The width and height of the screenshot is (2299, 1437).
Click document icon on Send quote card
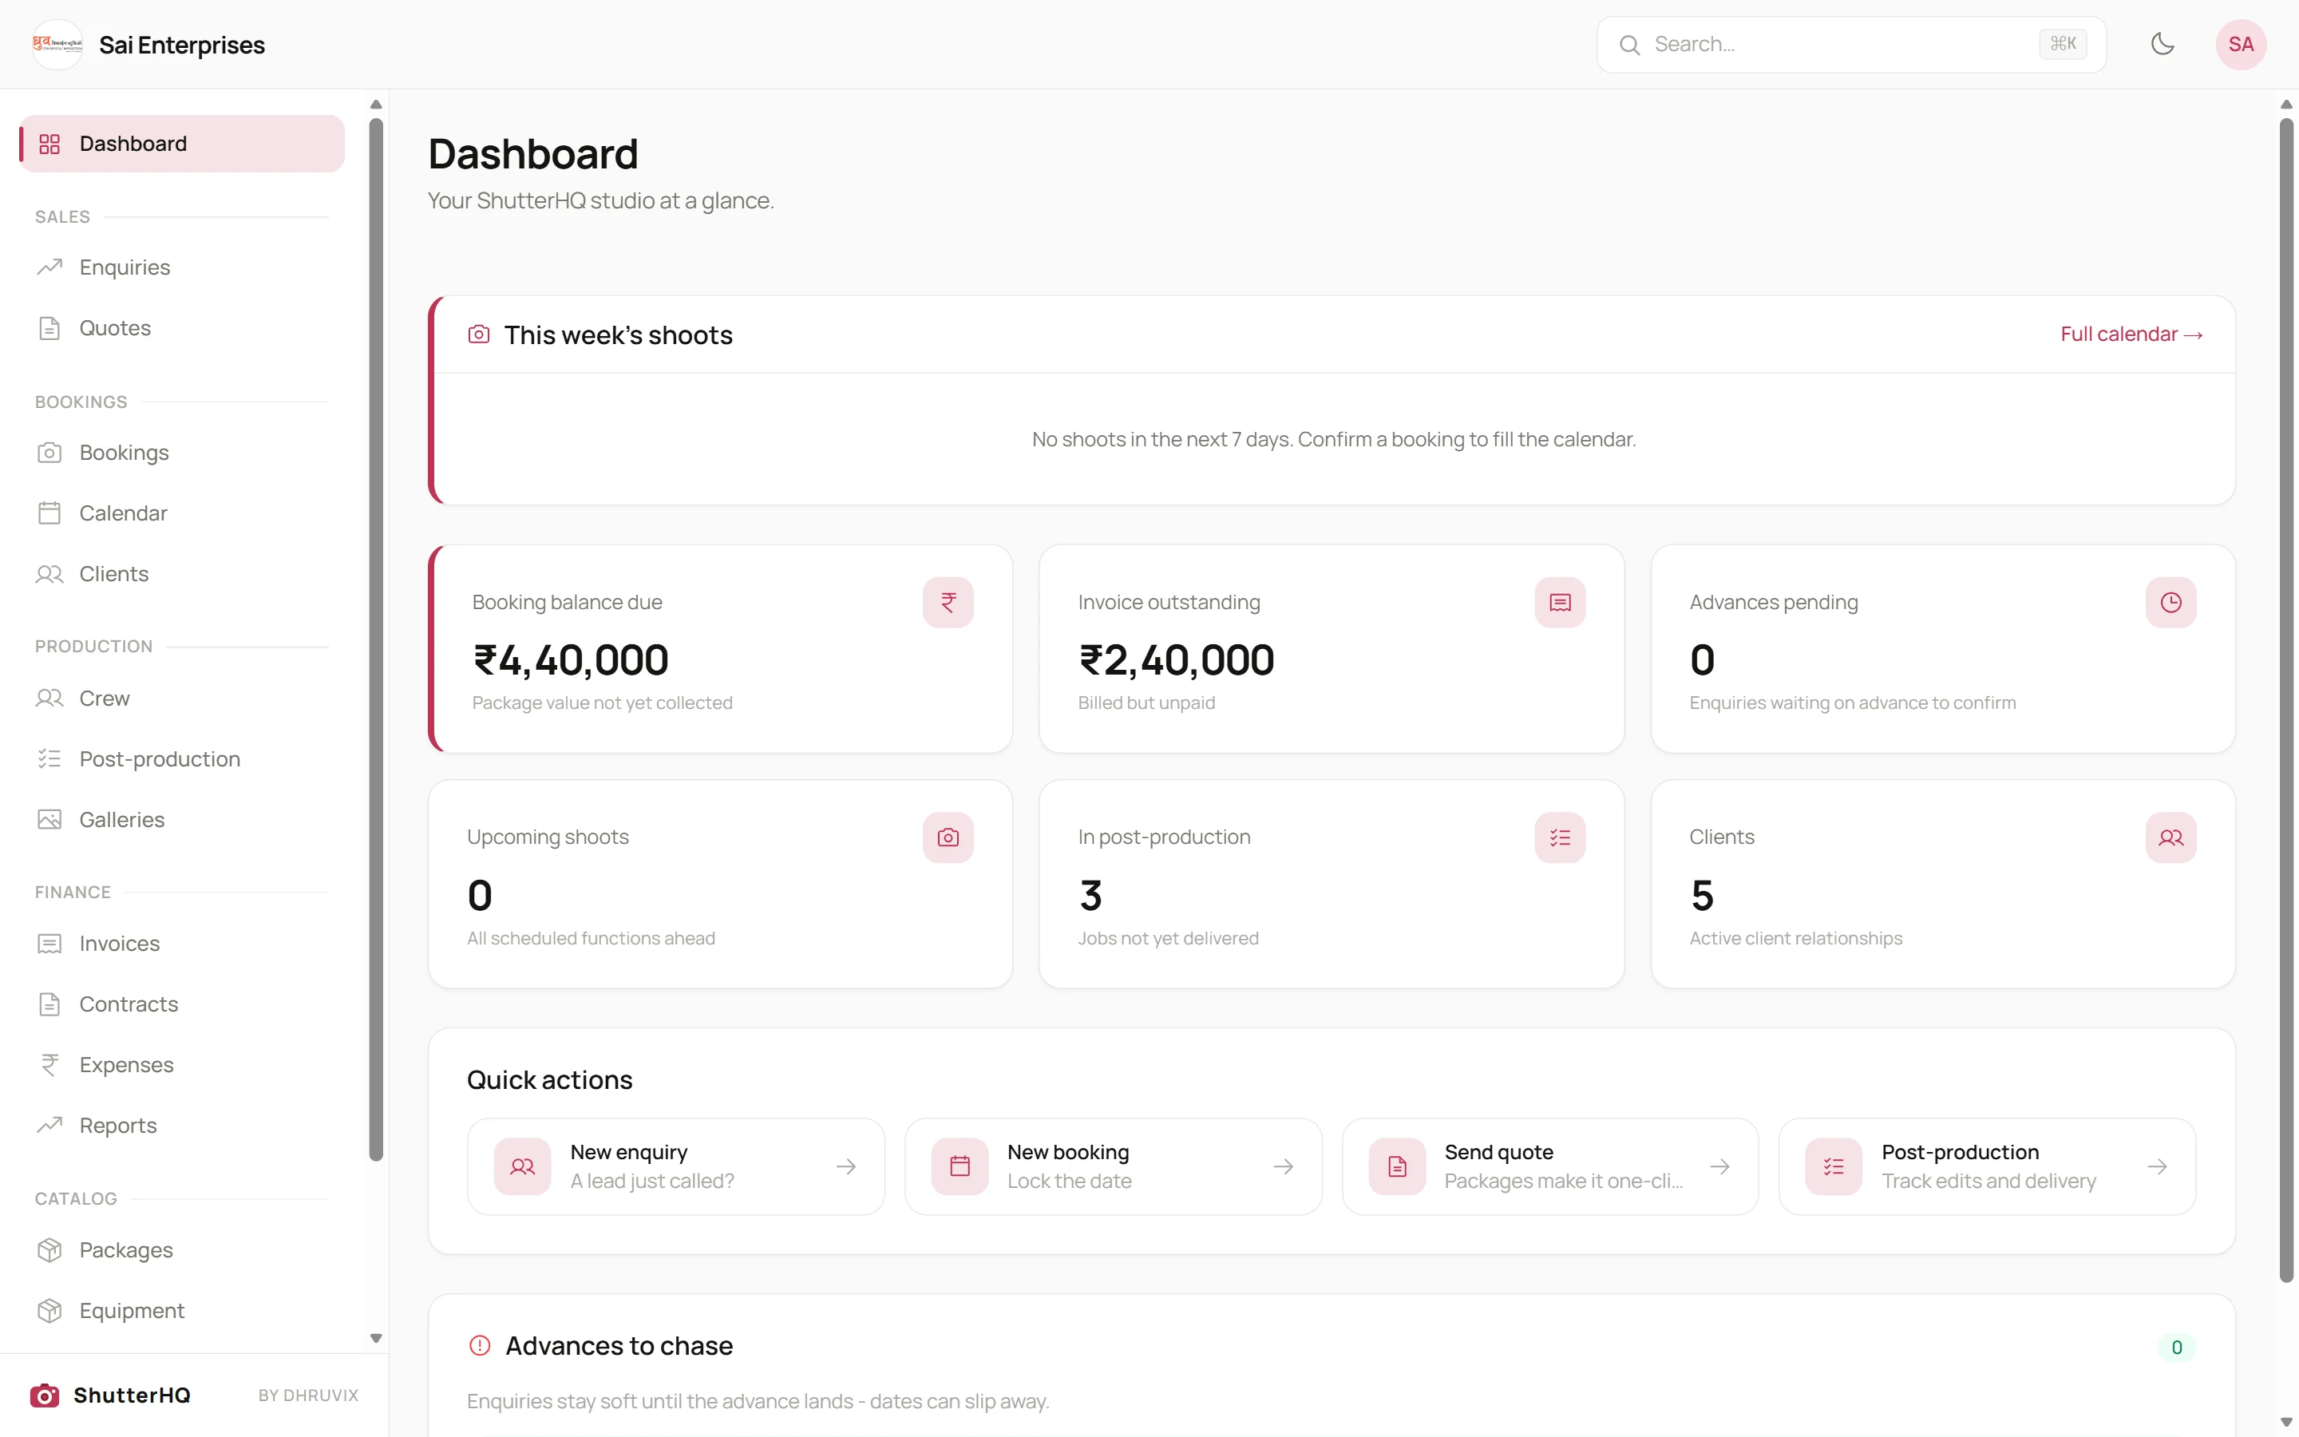pyautogui.click(x=1396, y=1166)
